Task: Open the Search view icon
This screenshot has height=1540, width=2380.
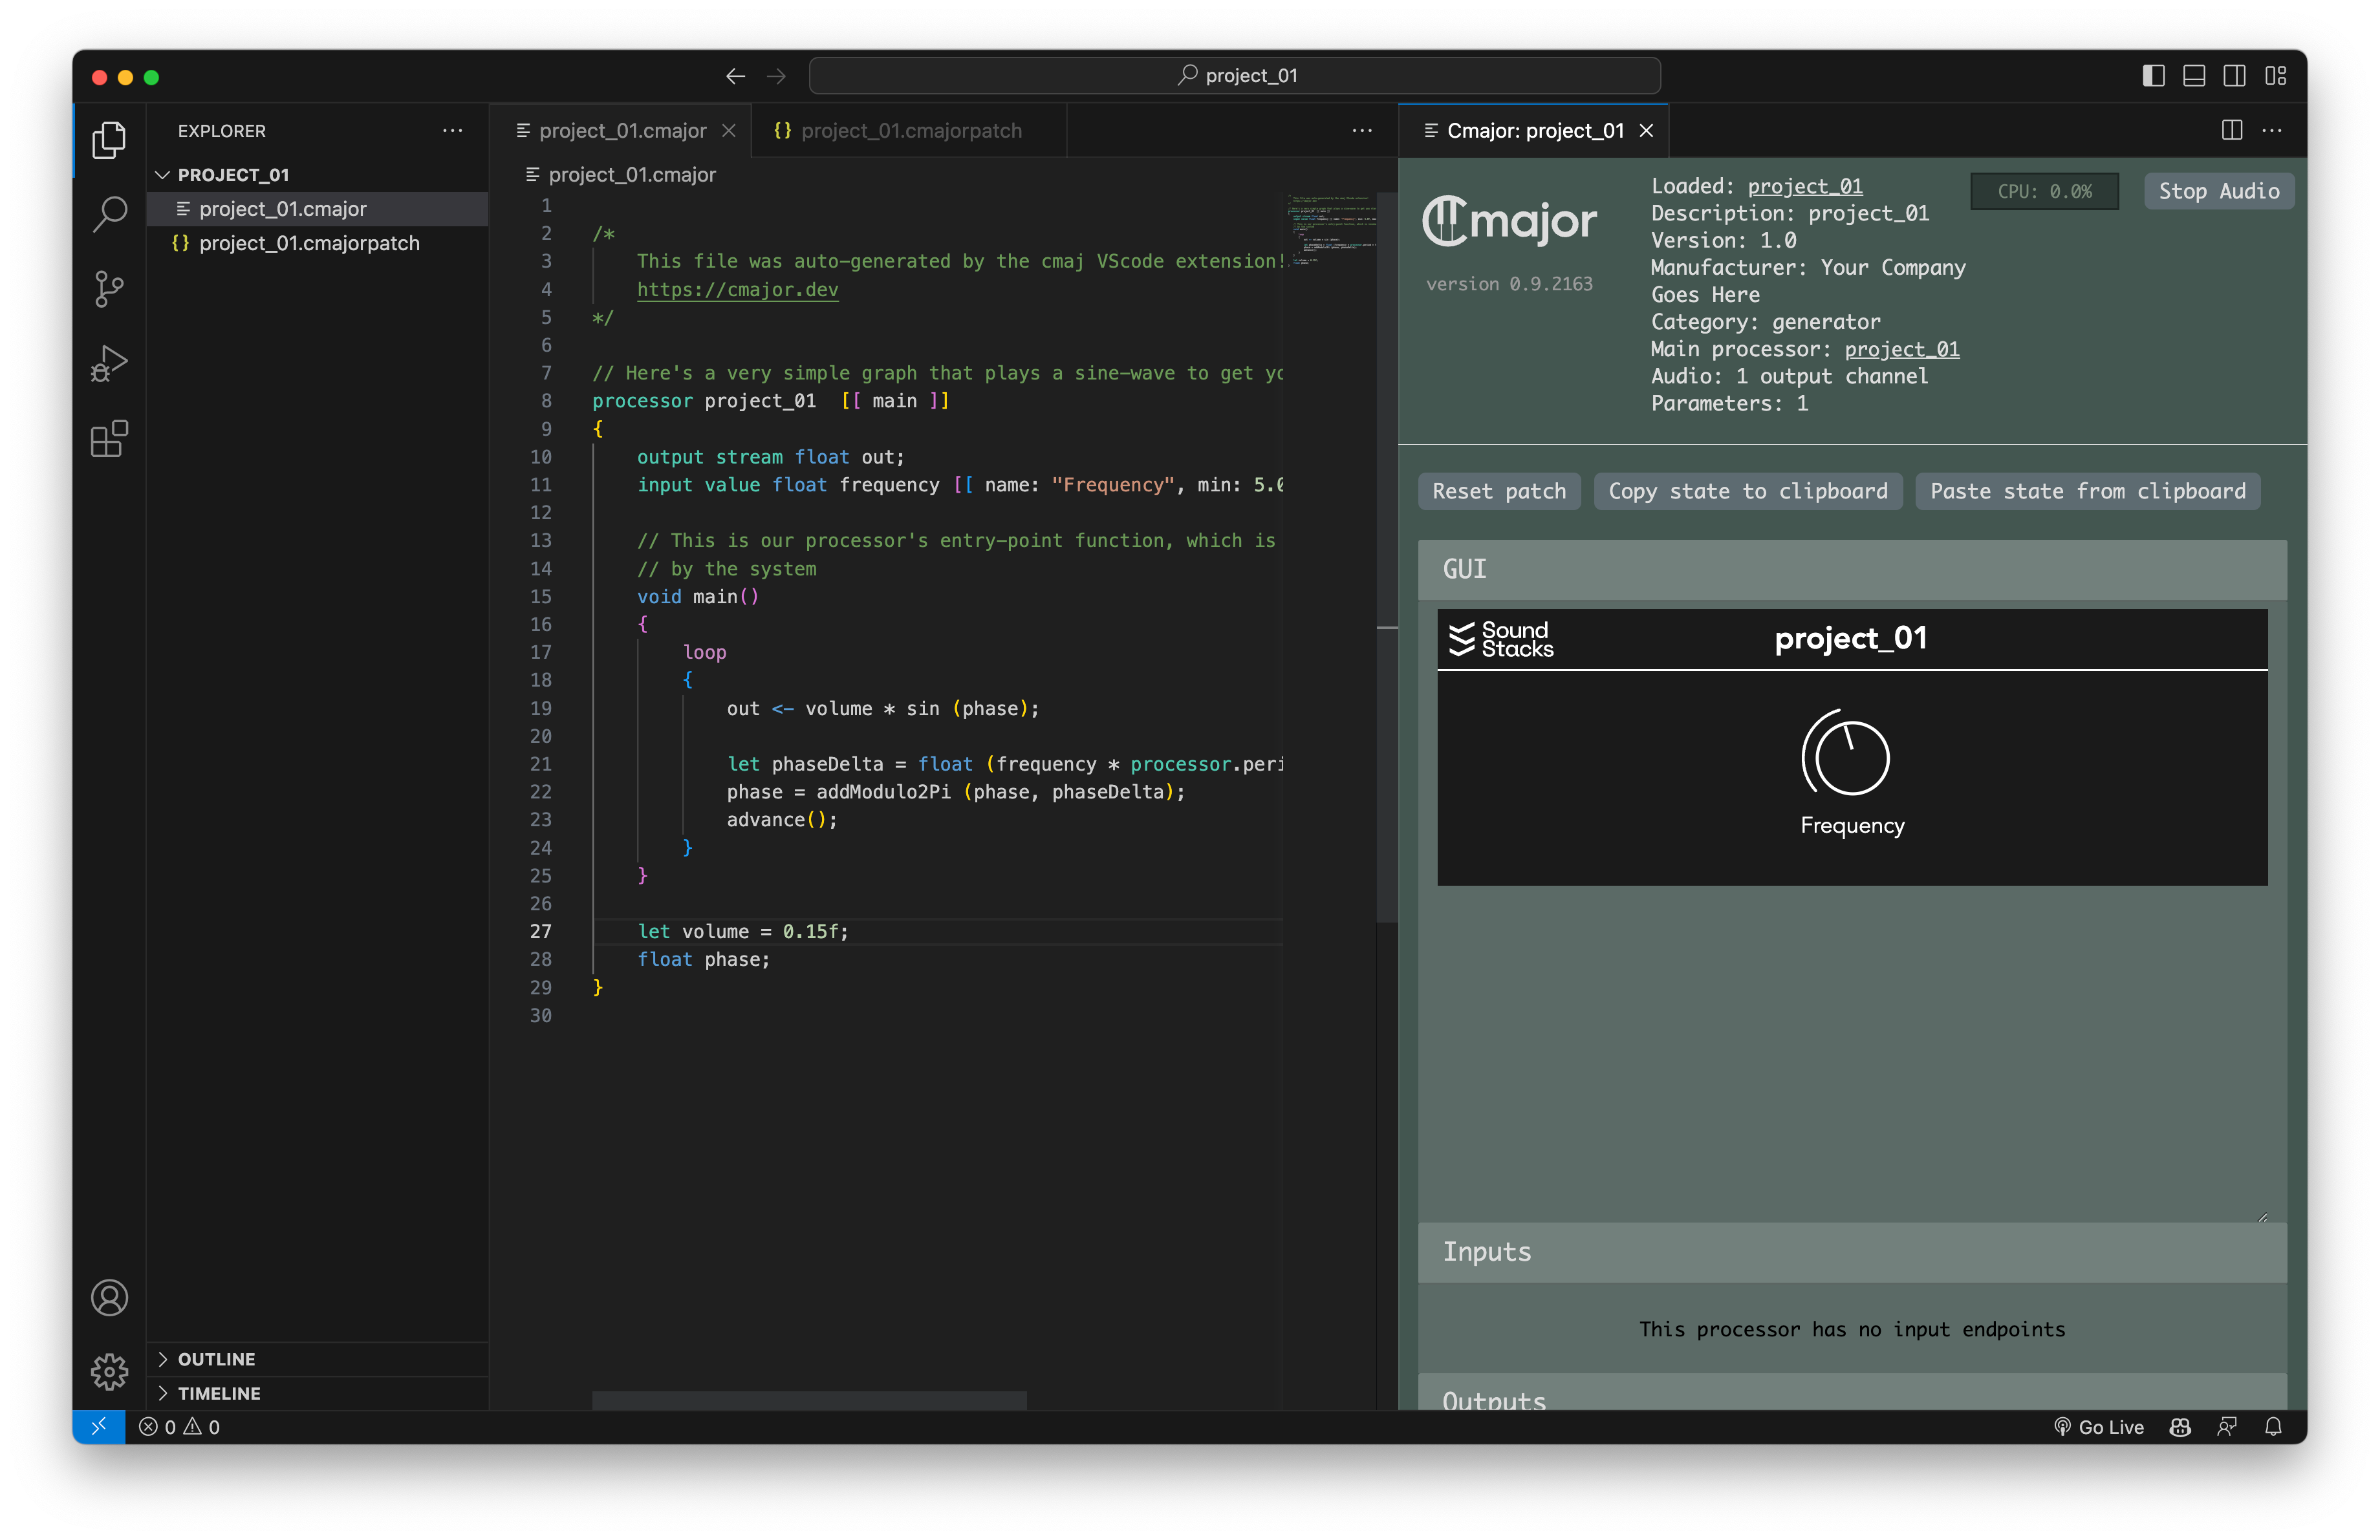Action: pos(108,213)
